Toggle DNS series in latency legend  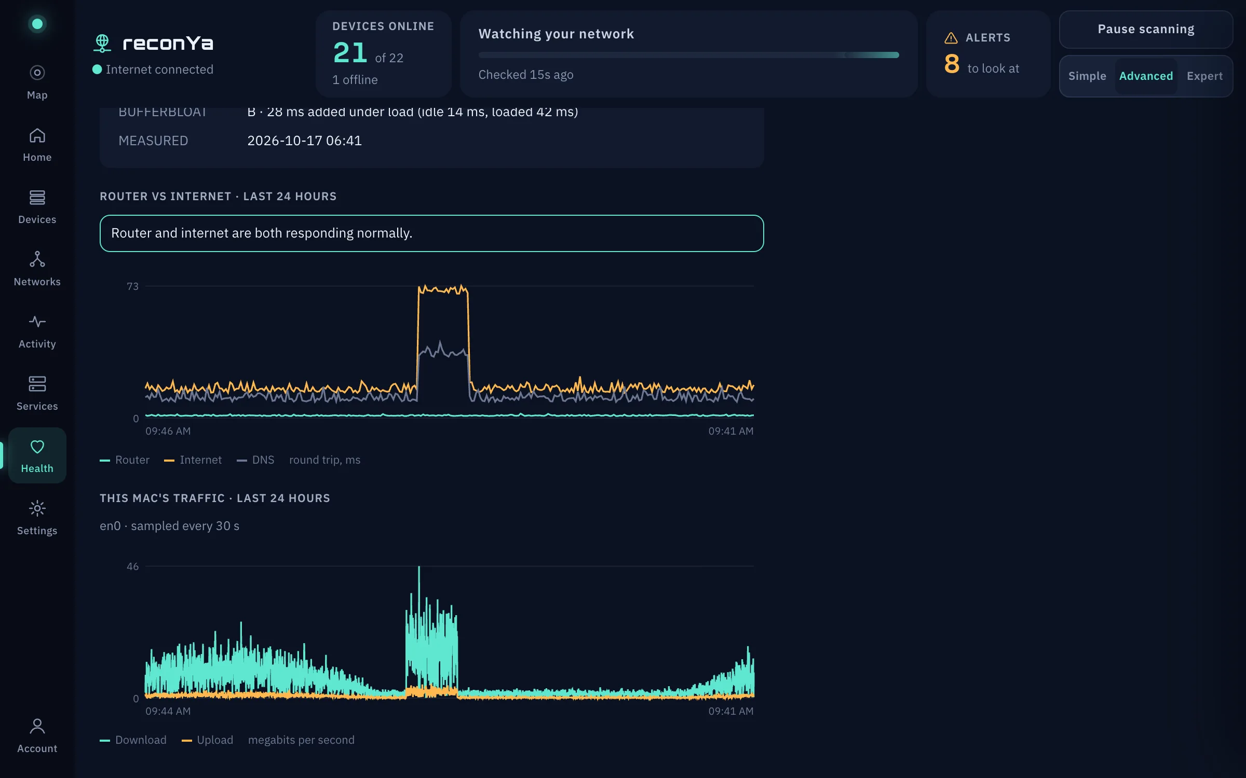click(255, 460)
